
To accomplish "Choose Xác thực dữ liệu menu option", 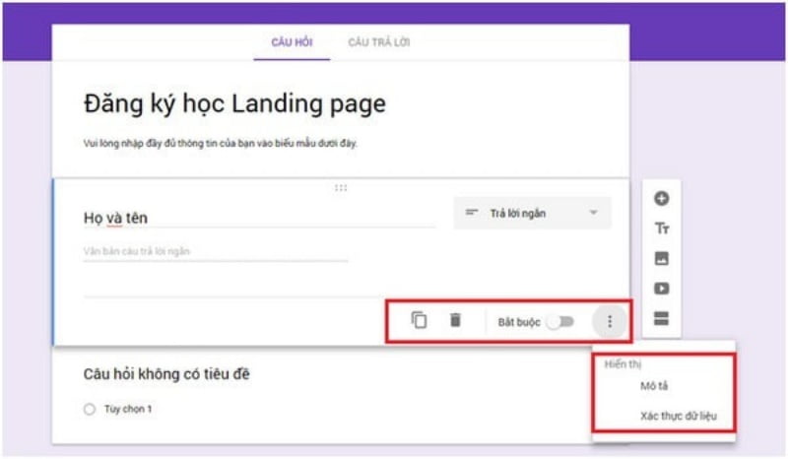I will pyautogui.click(x=678, y=416).
